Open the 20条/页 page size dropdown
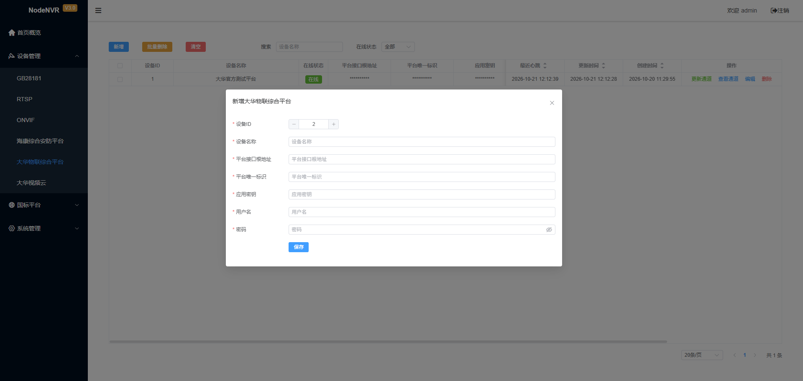Screen dimensions: 803x381 (x=702, y=355)
